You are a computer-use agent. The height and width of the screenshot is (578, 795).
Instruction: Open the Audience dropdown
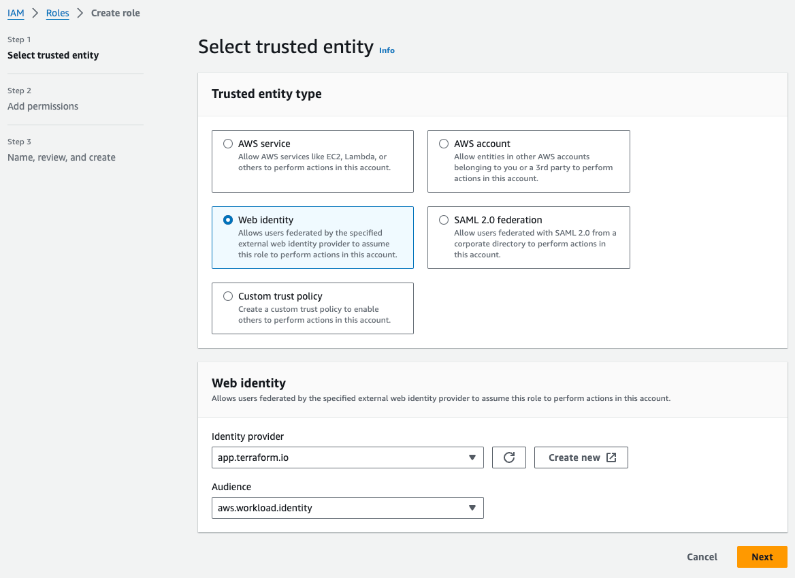click(347, 507)
